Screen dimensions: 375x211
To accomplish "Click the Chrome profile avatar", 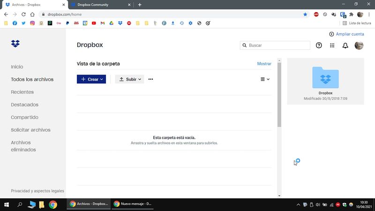I will (x=360, y=15).
